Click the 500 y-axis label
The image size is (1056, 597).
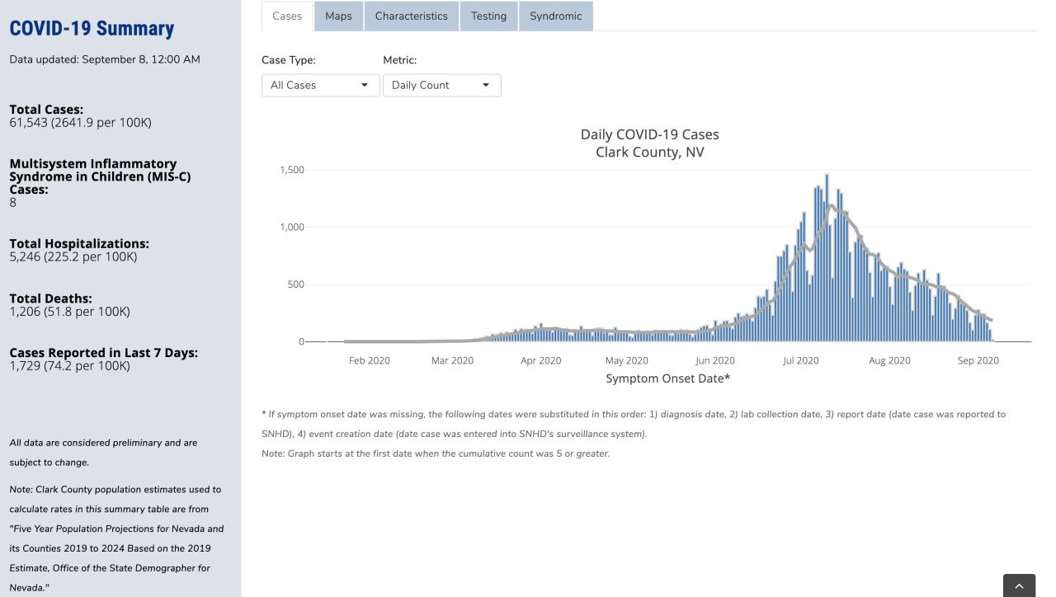click(295, 284)
